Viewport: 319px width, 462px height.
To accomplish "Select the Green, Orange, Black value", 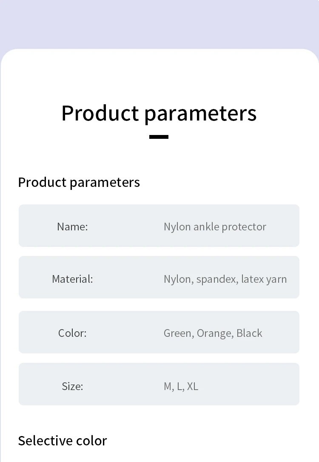I will 213,333.
